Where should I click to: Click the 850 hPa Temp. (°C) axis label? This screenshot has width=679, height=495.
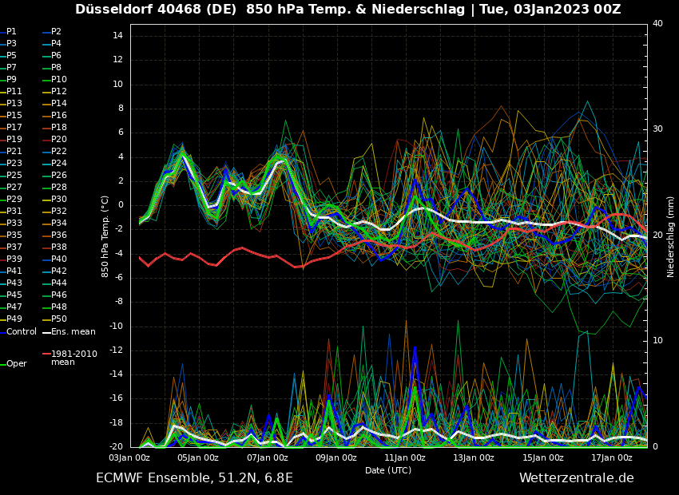[x=105, y=236]
